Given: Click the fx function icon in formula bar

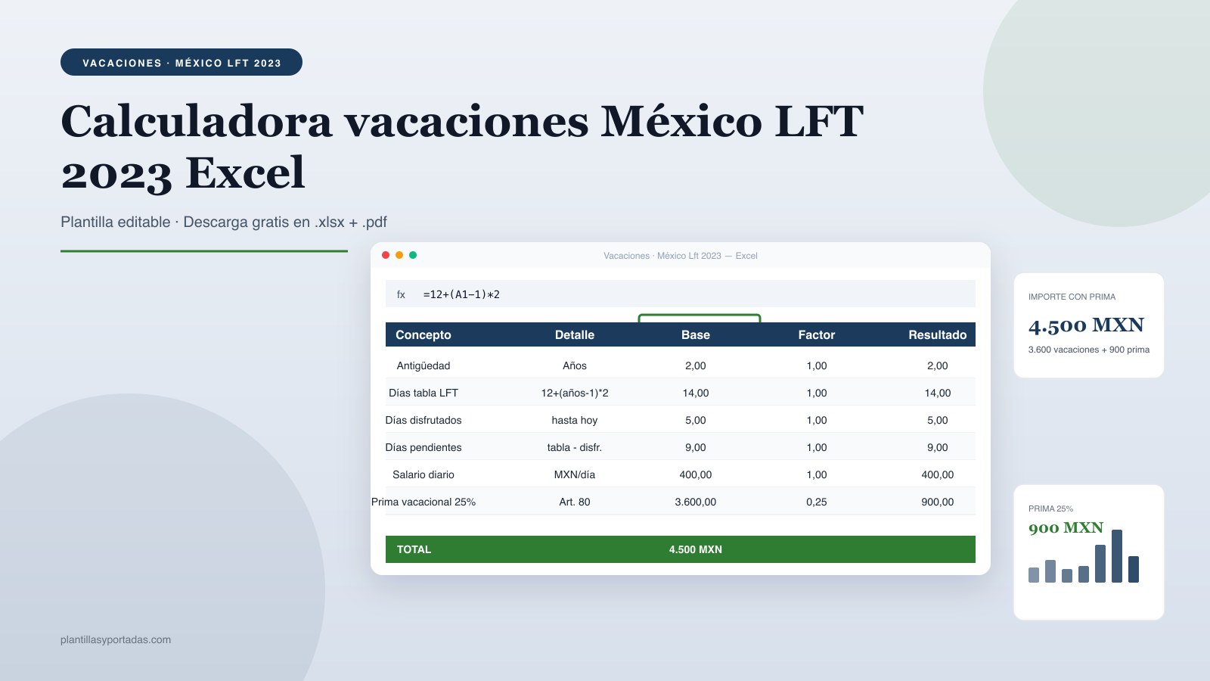Looking at the screenshot, I should point(401,294).
